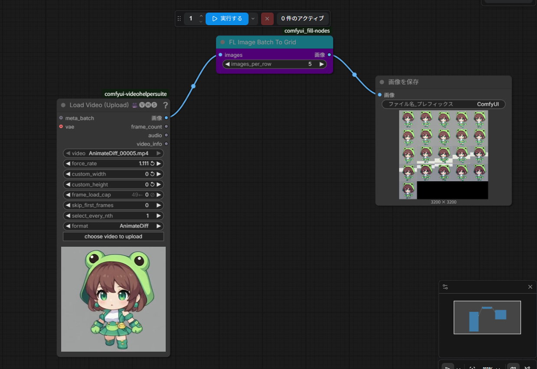
Task: Click the 画像 input port on 画像を保存 node
Action: click(380, 95)
